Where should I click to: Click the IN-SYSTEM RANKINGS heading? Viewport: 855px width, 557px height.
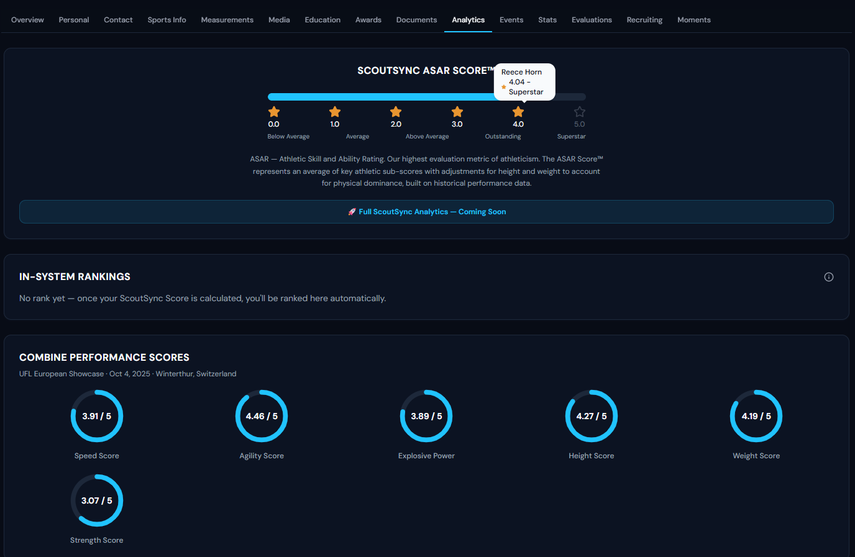click(x=75, y=277)
